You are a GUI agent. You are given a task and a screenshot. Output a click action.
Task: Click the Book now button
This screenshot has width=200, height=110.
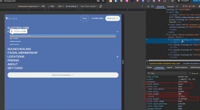coord(113,18)
